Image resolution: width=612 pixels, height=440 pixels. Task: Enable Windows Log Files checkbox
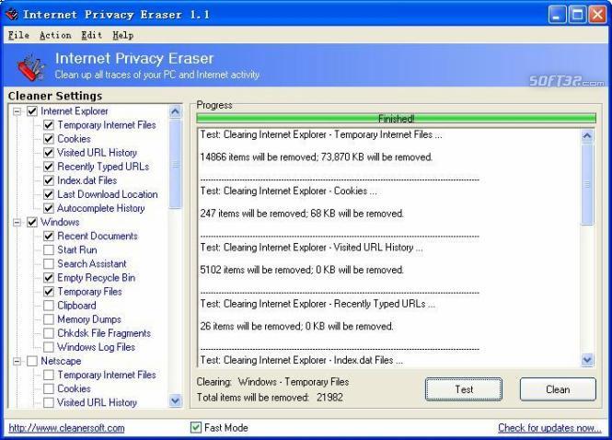coord(49,347)
